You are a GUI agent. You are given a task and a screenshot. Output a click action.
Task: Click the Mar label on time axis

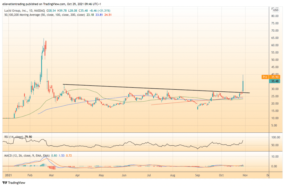point(51,175)
